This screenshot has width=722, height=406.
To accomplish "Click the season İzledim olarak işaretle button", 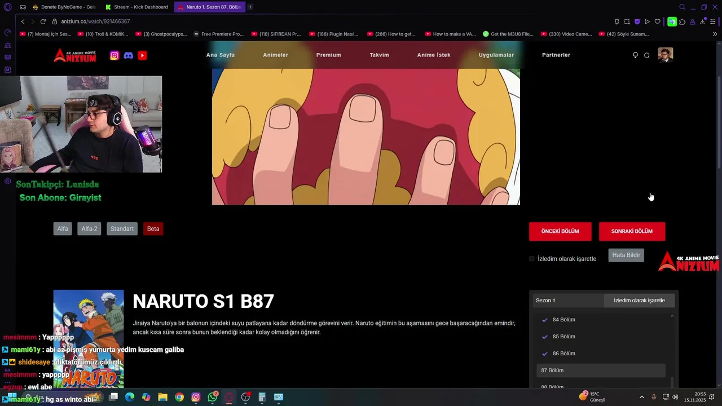I will (639, 301).
